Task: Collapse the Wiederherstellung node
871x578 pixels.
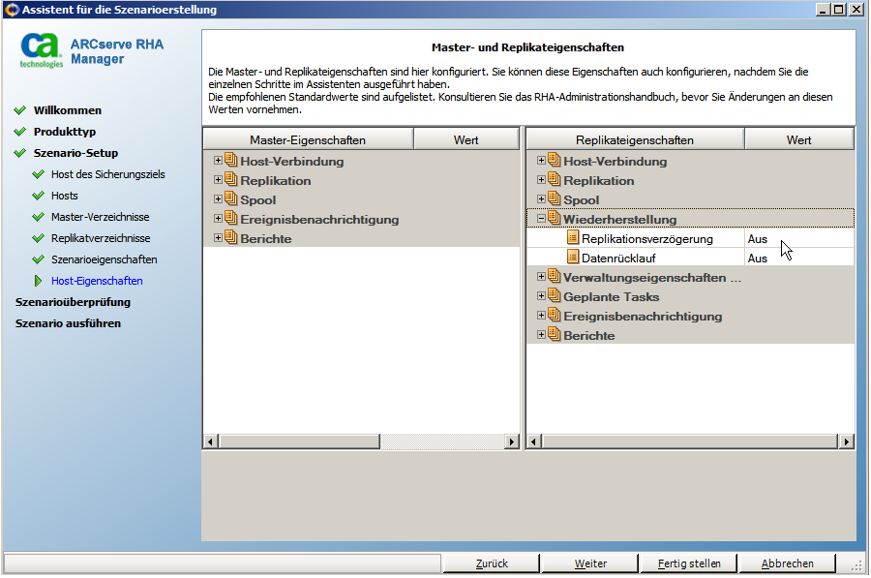Action: pos(542,219)
